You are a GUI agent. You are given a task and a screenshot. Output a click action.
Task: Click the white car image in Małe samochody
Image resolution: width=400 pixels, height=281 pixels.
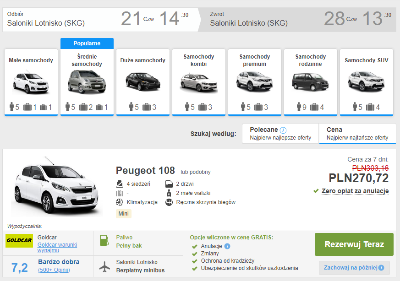(x=31, y=82)
